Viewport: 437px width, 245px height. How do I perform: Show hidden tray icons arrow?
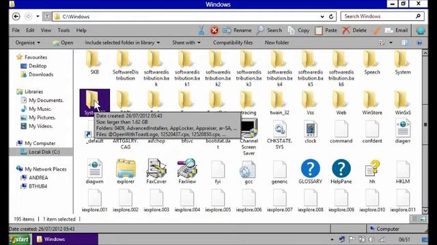(332, 239)
